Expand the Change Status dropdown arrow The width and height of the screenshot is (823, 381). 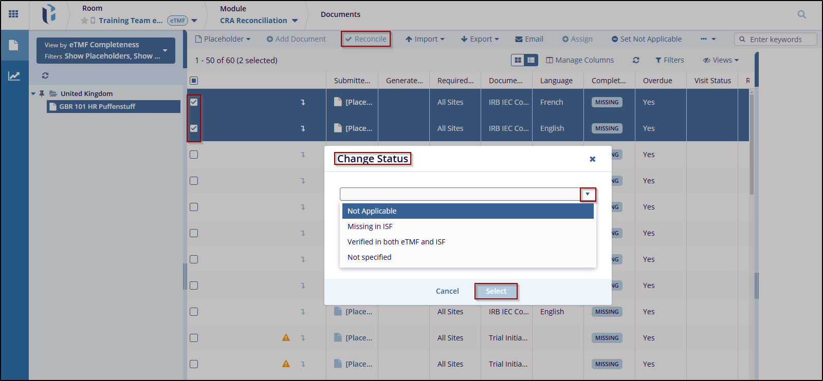pos(588,194)
